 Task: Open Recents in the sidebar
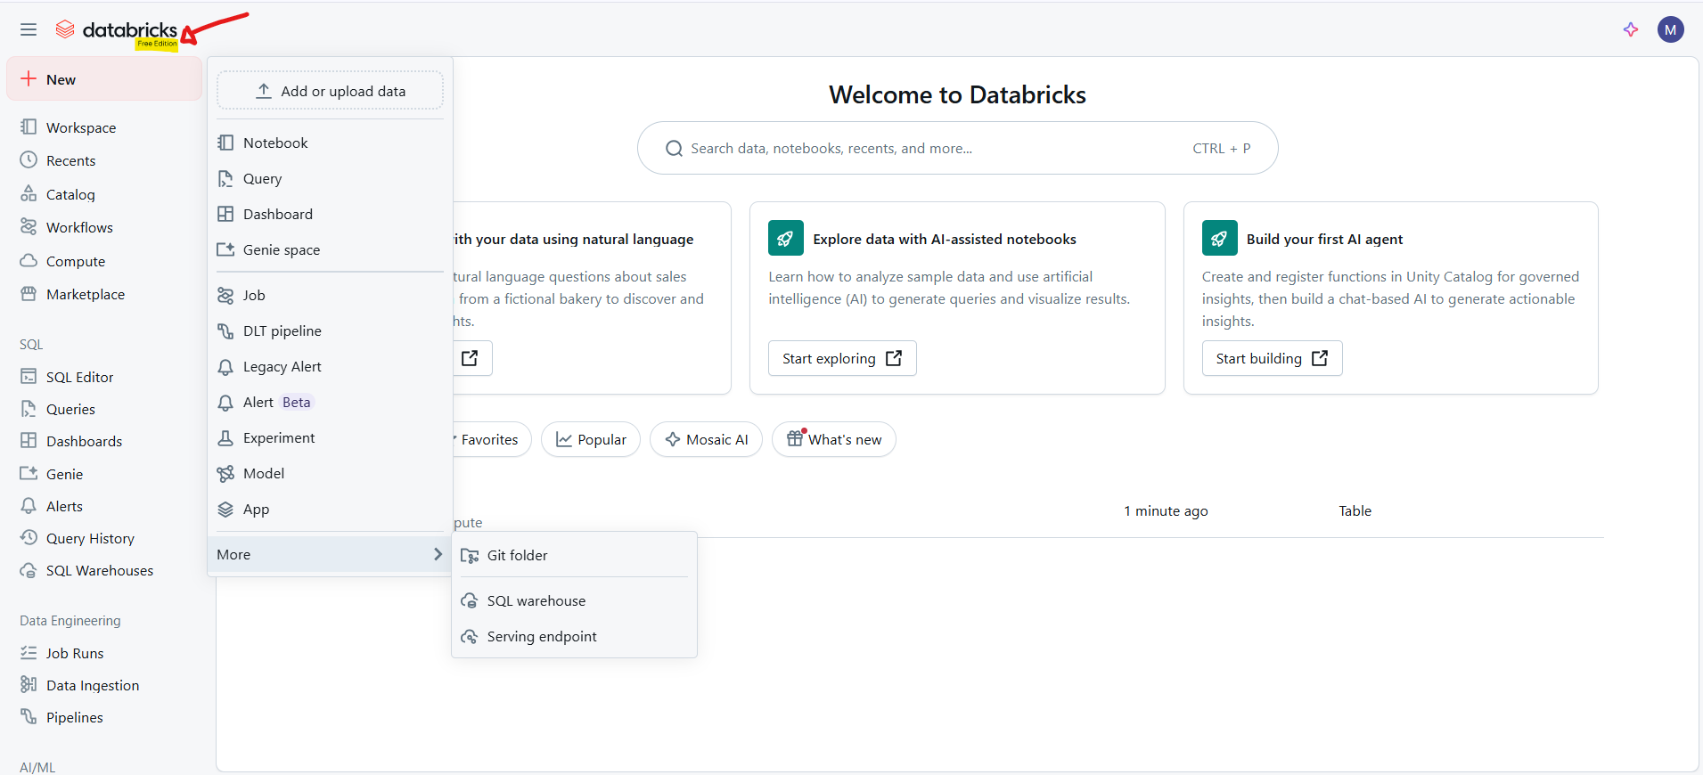(70, 160)
